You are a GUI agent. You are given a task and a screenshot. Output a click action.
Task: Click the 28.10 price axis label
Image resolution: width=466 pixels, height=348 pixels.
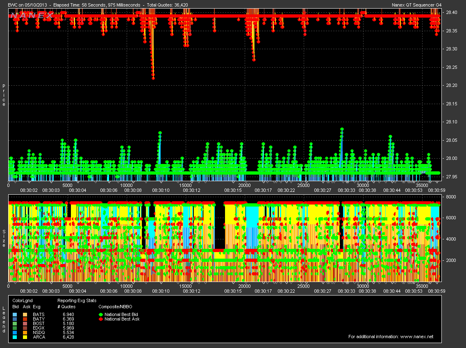[451, 122]
